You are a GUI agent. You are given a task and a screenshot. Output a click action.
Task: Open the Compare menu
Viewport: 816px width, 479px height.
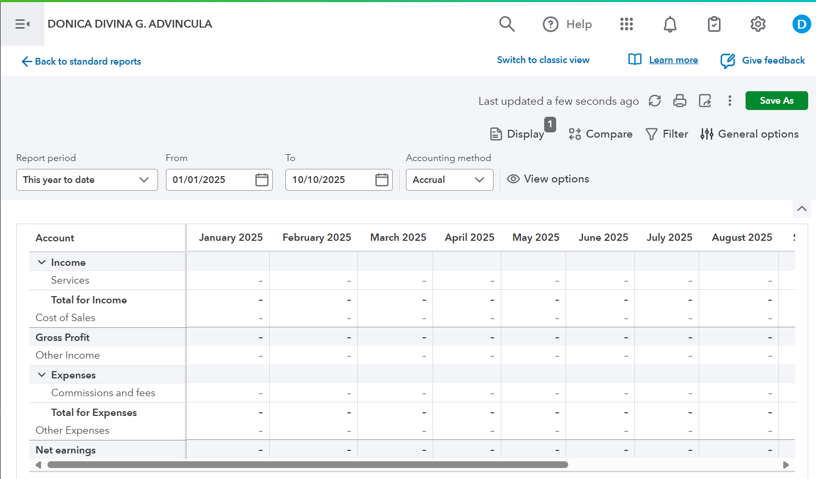(x=601, y=134)
